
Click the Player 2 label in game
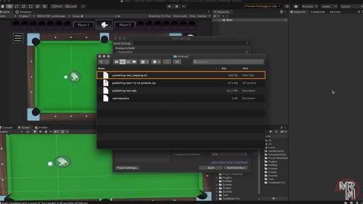[x=125, y=25]
